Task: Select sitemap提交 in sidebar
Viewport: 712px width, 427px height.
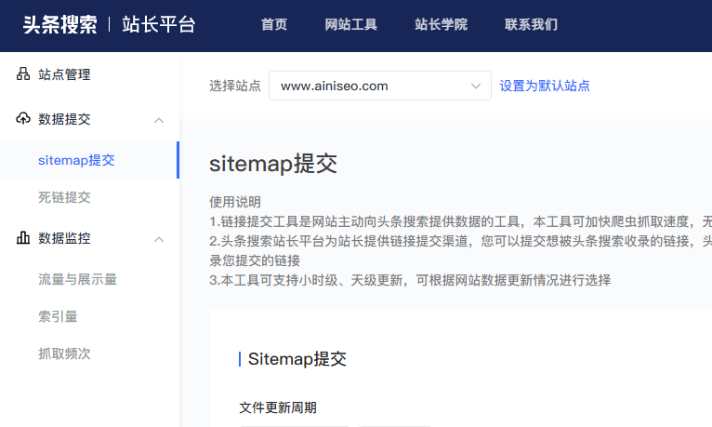Action: (76, 160)
